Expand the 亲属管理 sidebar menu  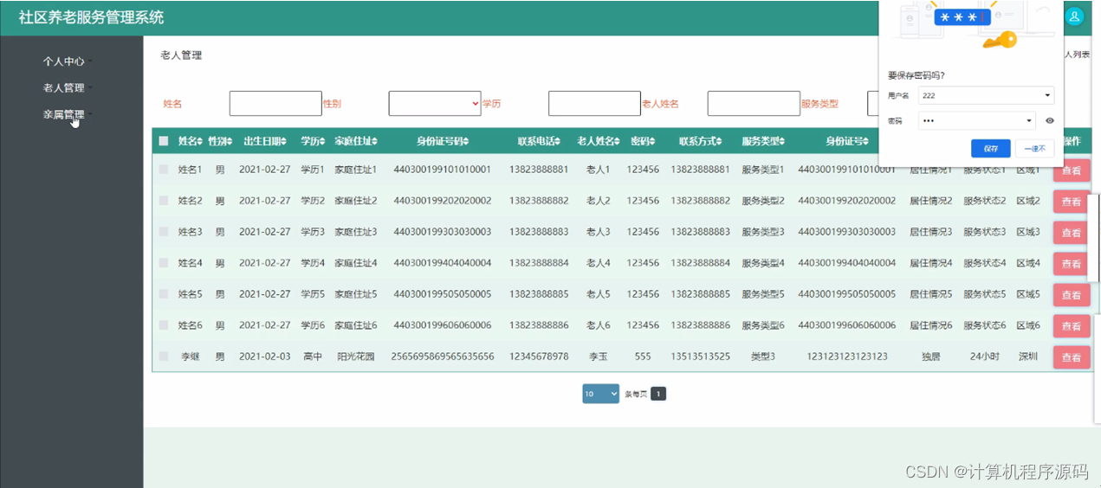(x=67, y=114)
